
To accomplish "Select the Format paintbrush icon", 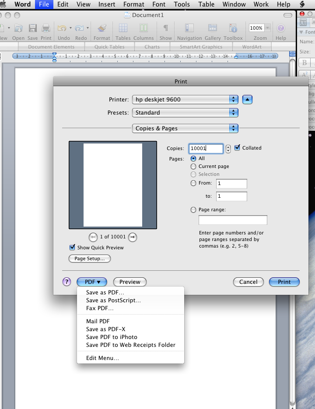I will click(102, 28).
